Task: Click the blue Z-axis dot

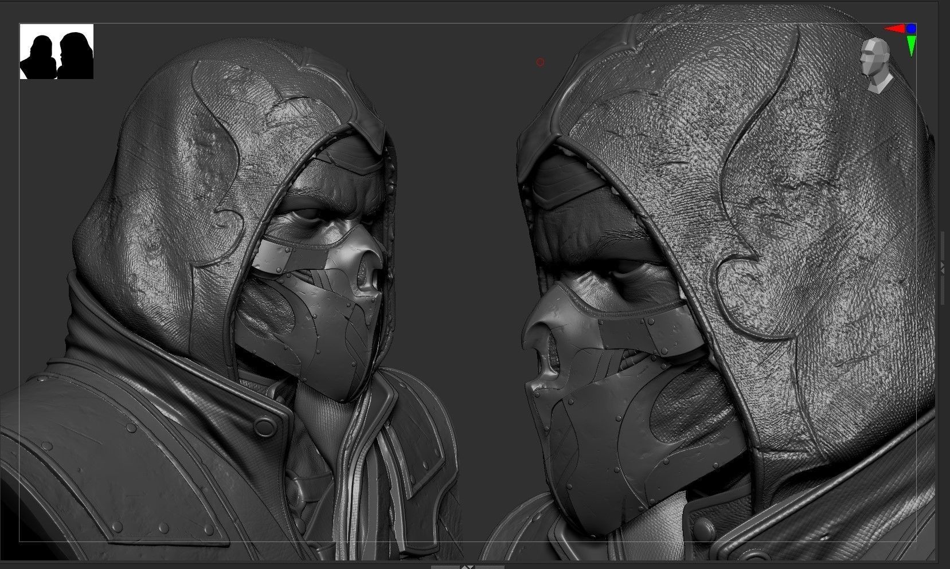Action: click(x=911, y=28)
